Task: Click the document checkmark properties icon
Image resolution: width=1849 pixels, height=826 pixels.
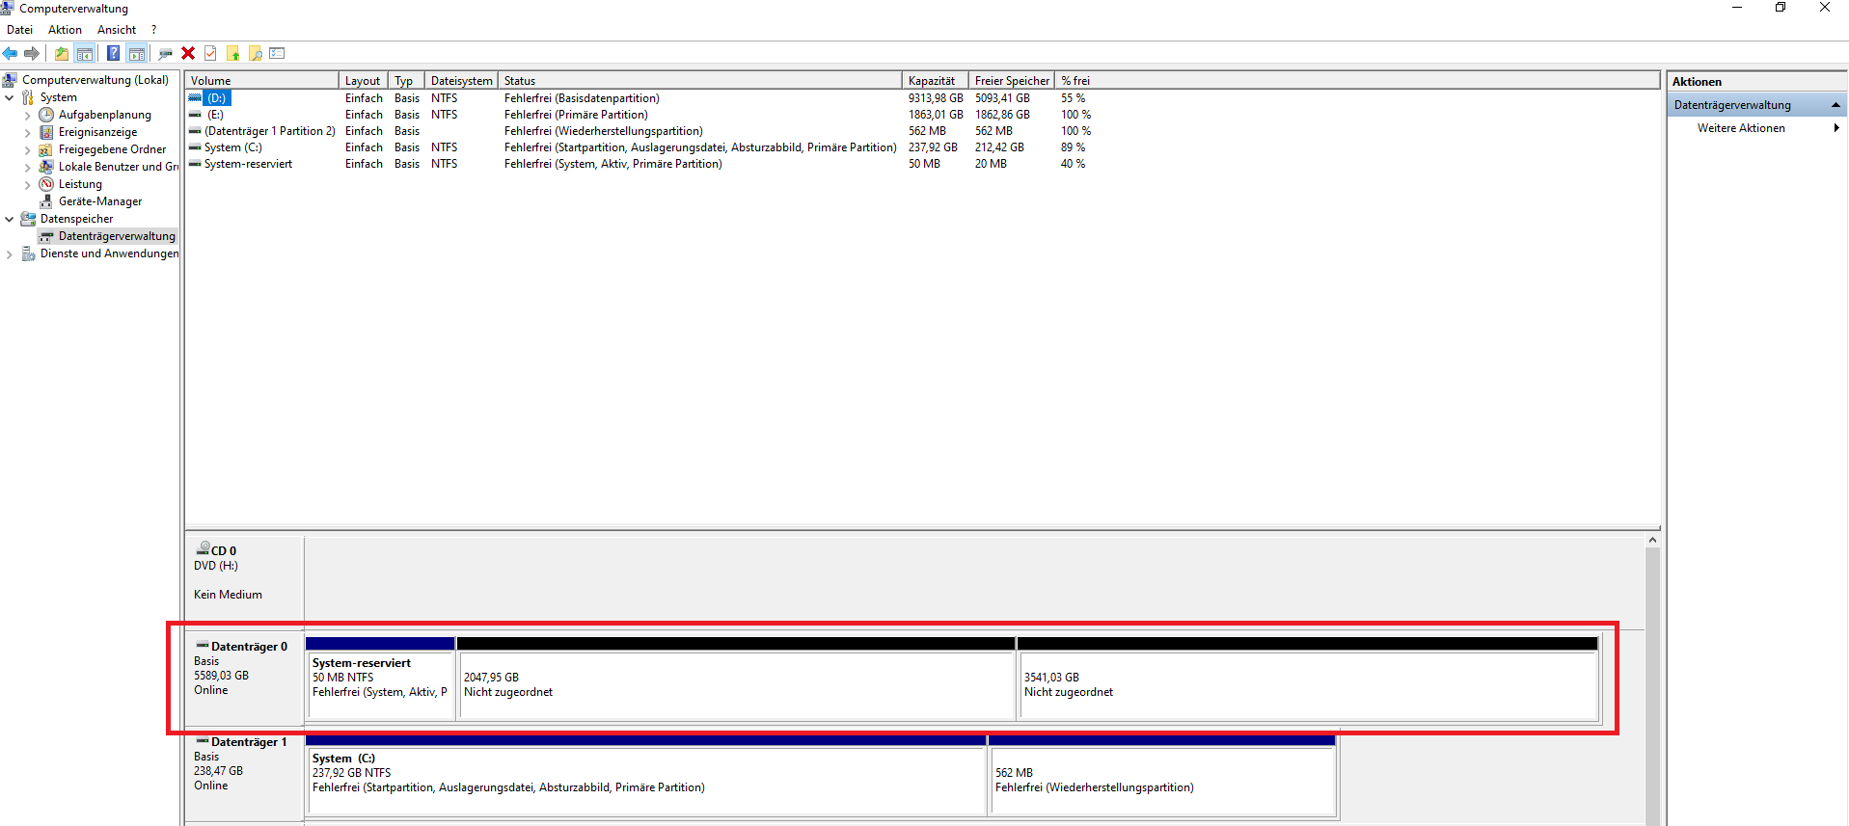Action: [210, 53]
